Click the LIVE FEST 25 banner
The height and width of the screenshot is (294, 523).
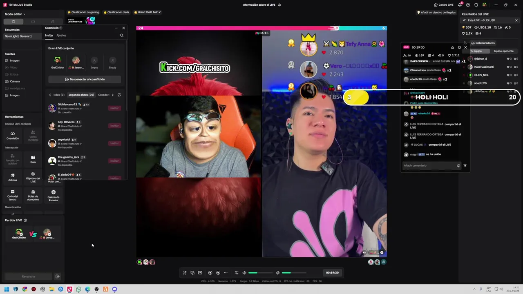click(x=81, y=20)
